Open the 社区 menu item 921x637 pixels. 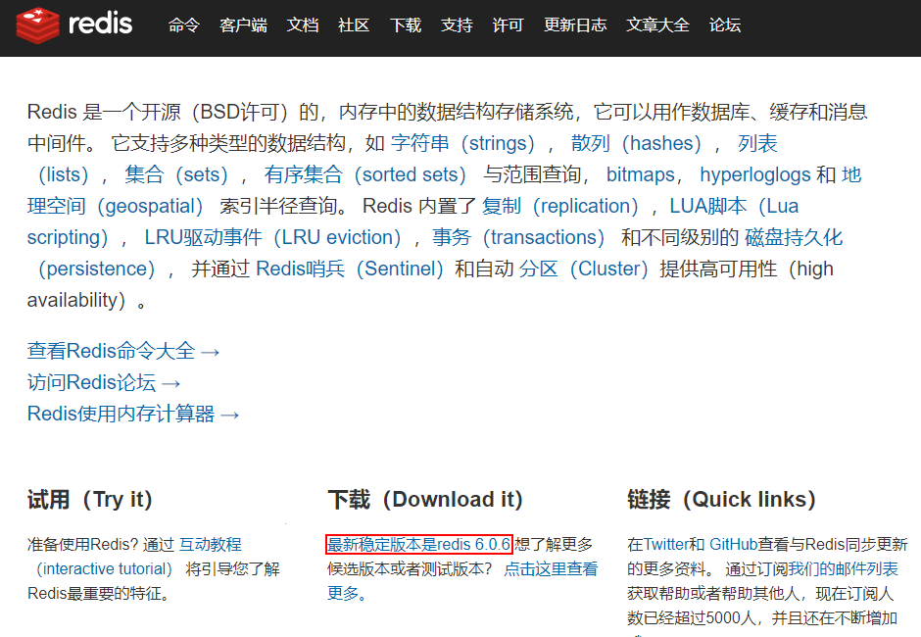pos(354,25)
